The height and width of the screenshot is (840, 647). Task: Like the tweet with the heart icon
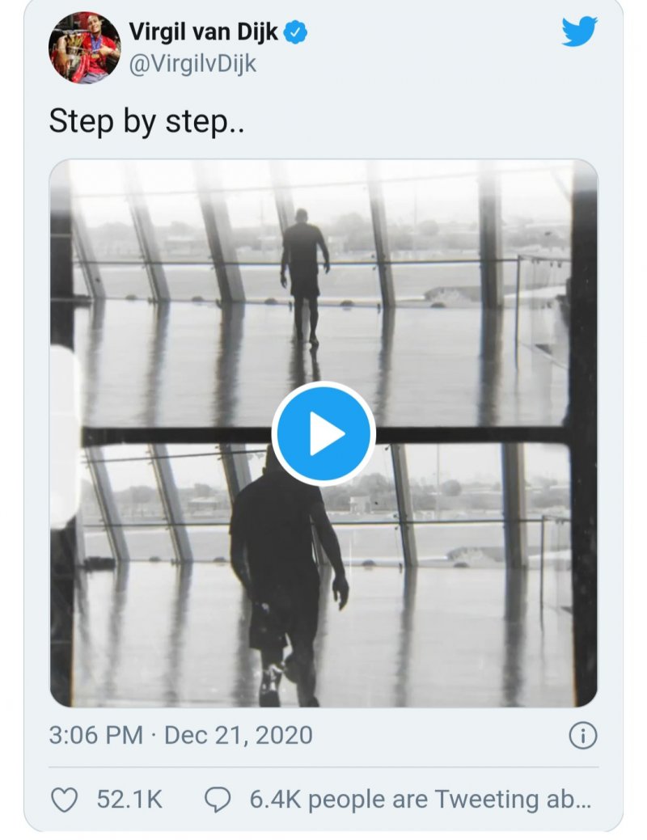click(x=65, y=800)
